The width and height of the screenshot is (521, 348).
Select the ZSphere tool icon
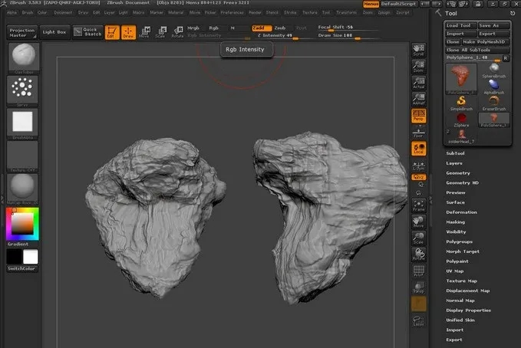click(x=461, y=120)
